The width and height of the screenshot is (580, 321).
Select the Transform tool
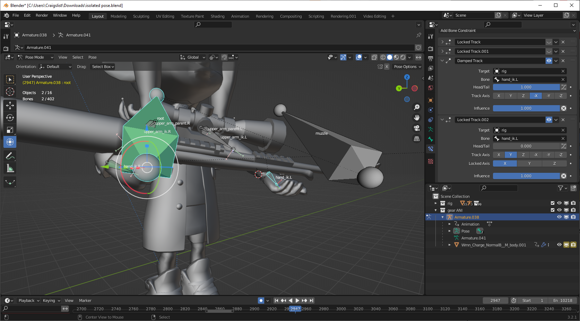(x=10, y=142)
